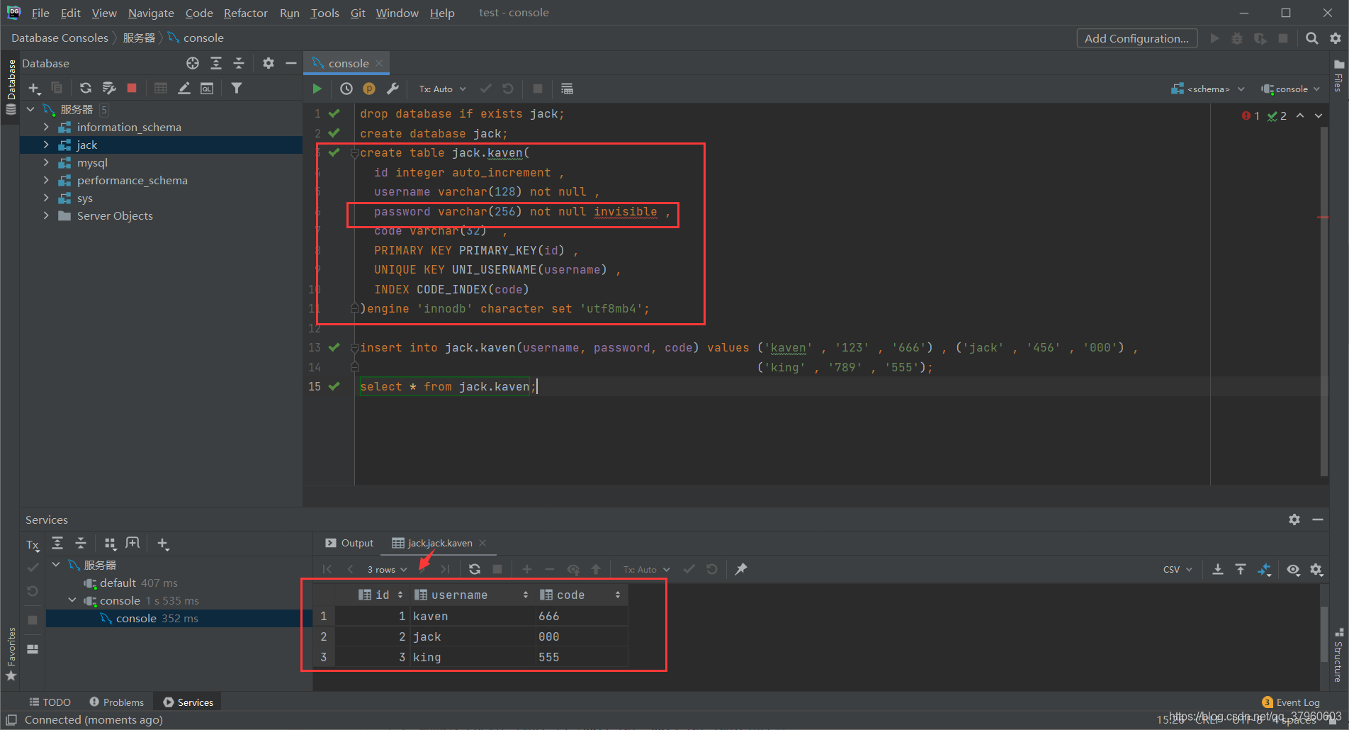The image size is (1349, 730).
Task: Collapse the 服务器 data source node in Database tree
Action: pos(30,109)
